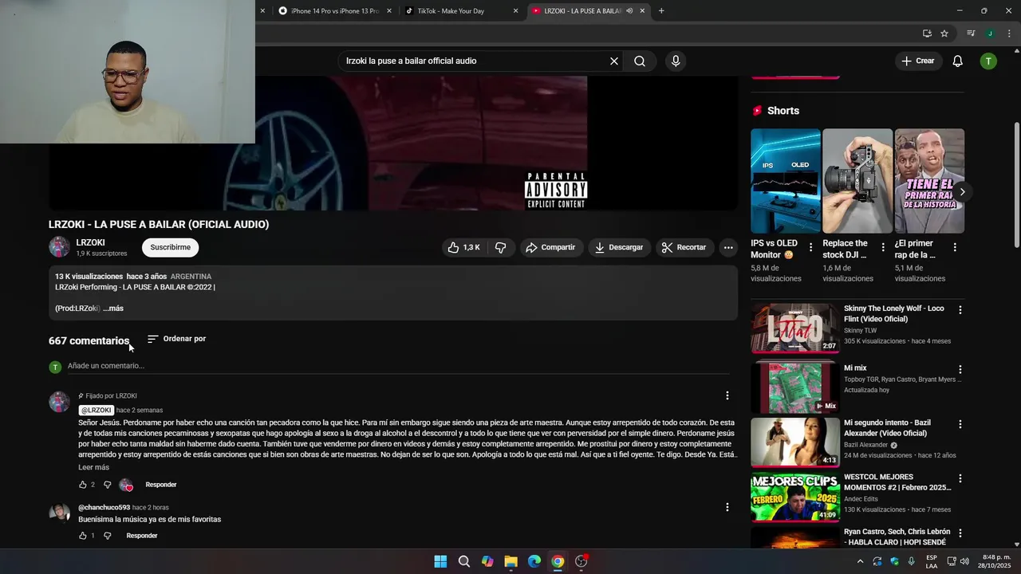The height and width of the screenshot is (574, 1021).
Task: Expand video description with ...más
Action: (x=113, y=309)
